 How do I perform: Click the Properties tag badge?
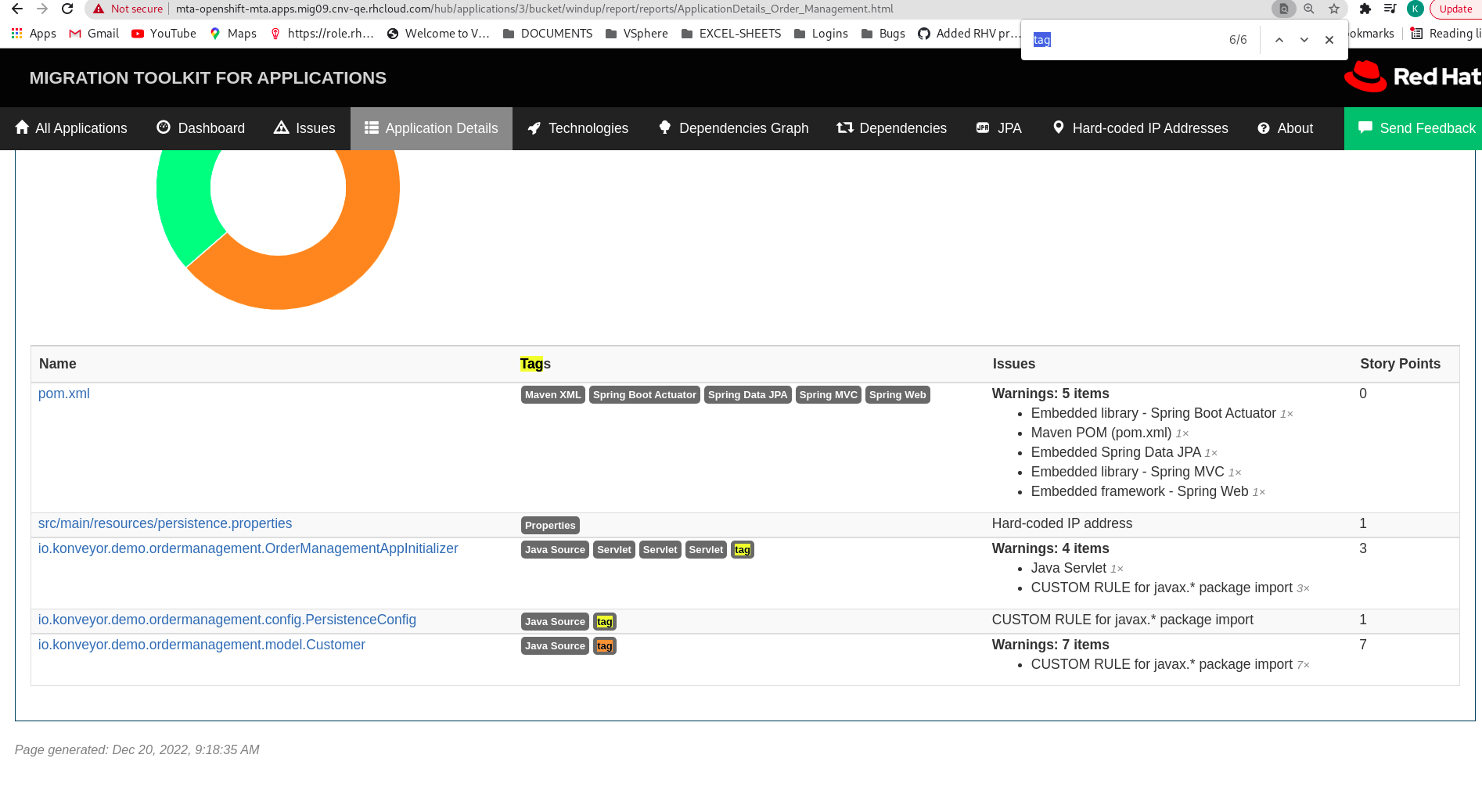pyautogui.click(x=550, y=526)
